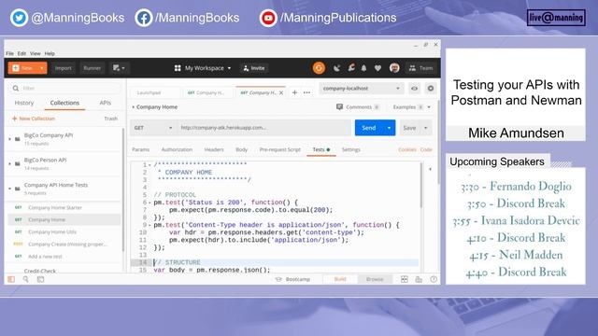This screenshot has height=336, width=598.
Task: Open the Help menu
Action: click(x=50, y=54)
